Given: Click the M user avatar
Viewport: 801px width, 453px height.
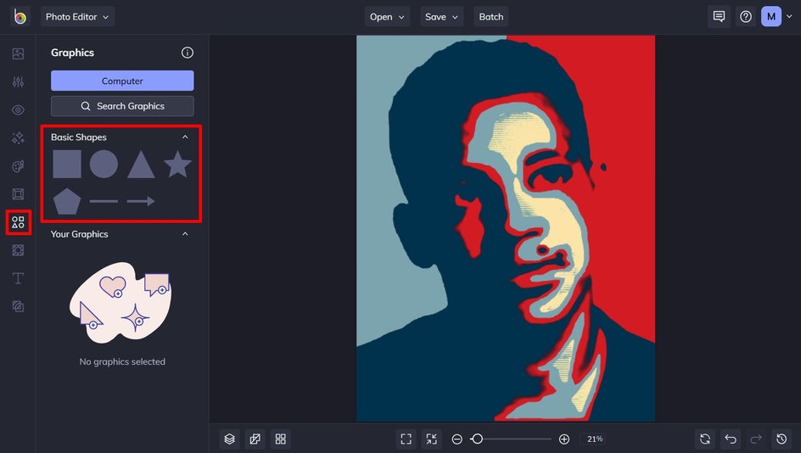Looking at the screenshot, I should click(x=771, y=17).
